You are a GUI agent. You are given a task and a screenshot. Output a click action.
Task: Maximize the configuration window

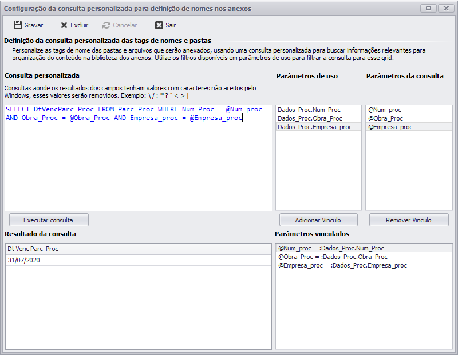(x=428, y=9)
